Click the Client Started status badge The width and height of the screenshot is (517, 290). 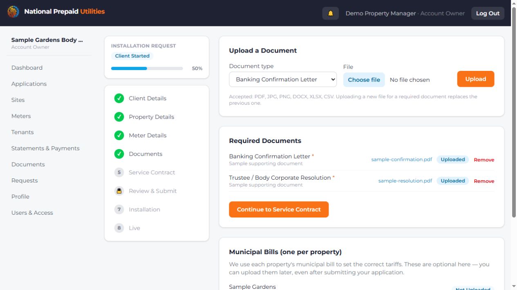tap(132, 56)
